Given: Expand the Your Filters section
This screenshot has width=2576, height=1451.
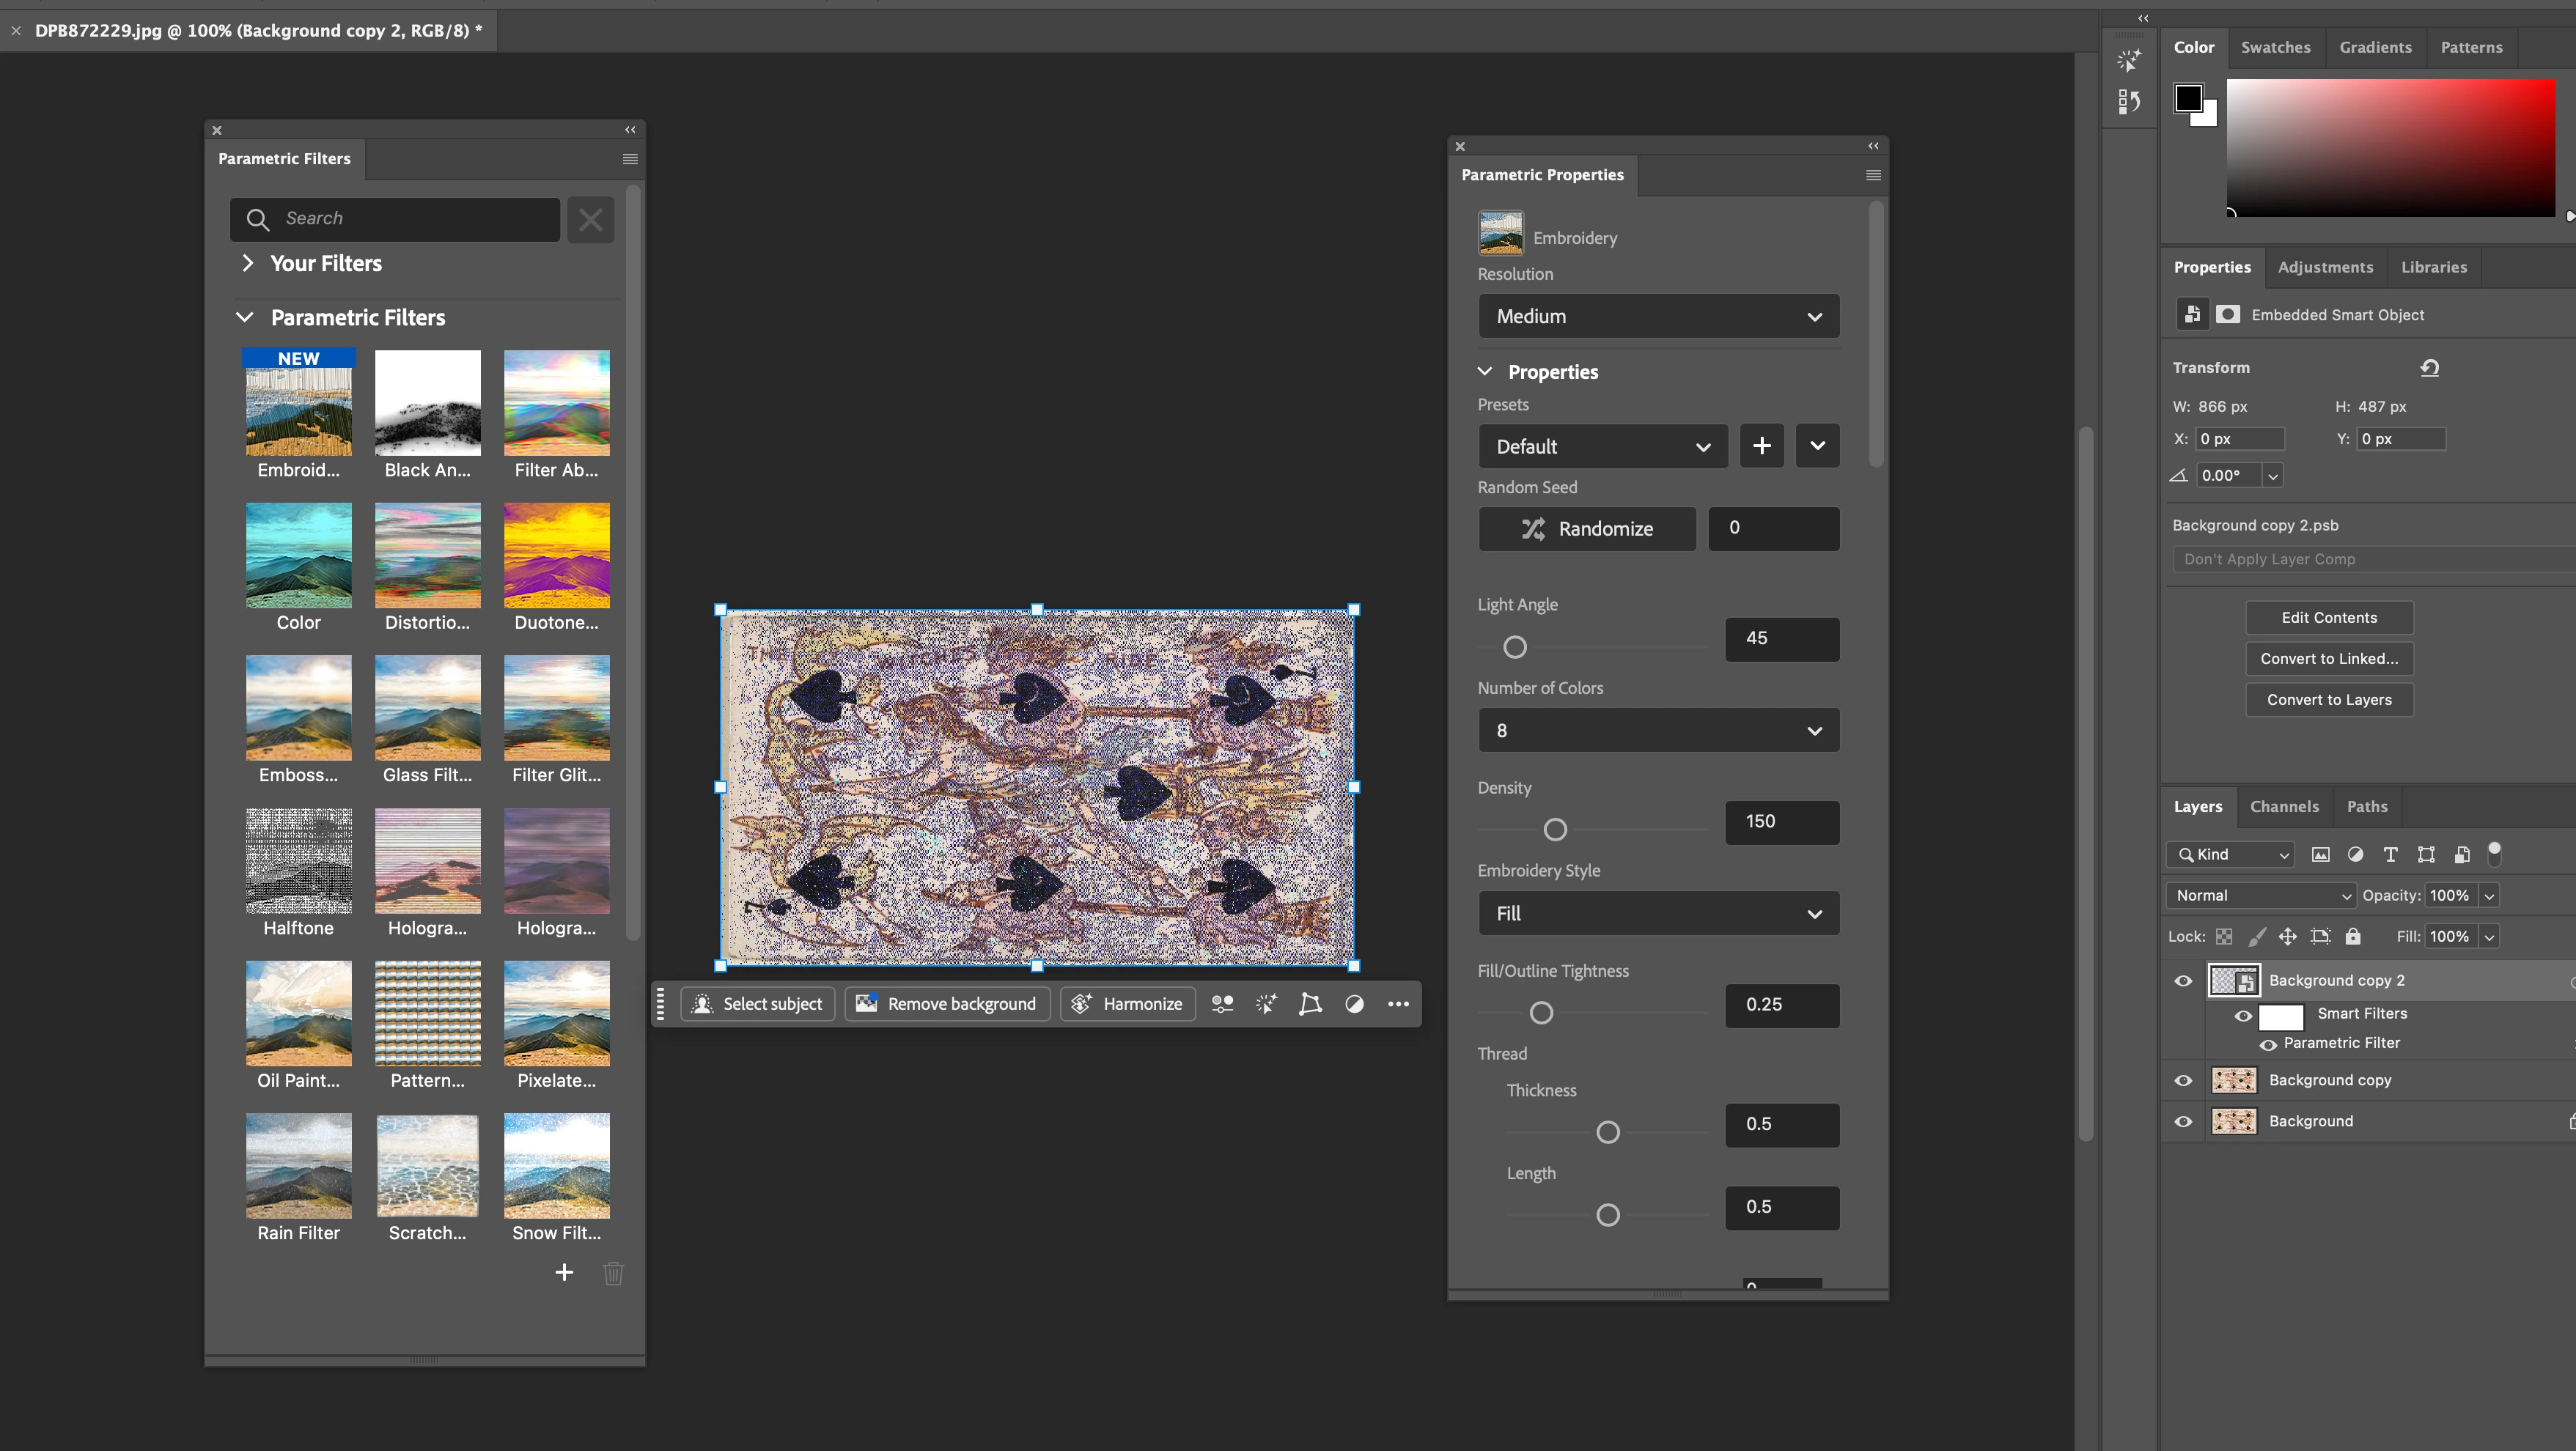Looking at the screenshot, I should [x=248, y=263].
